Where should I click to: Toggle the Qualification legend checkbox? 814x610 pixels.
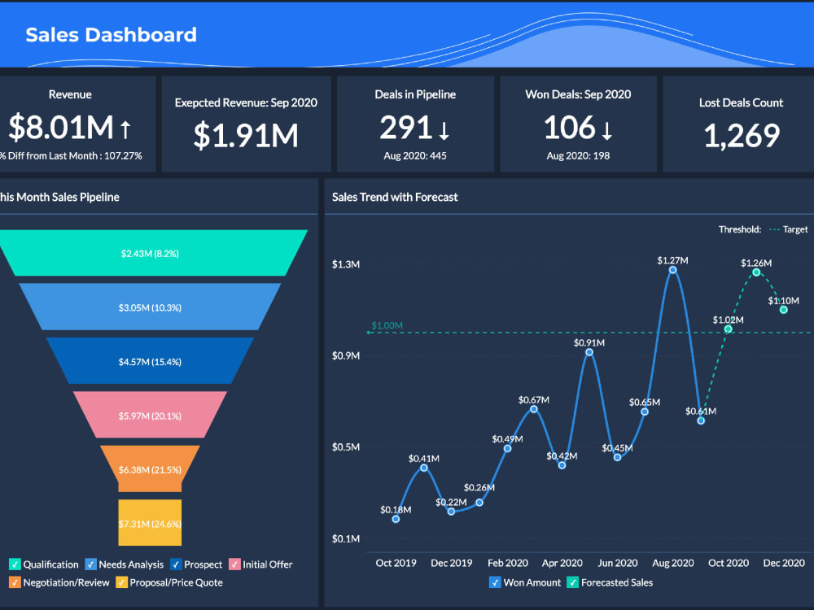(15, 564)
